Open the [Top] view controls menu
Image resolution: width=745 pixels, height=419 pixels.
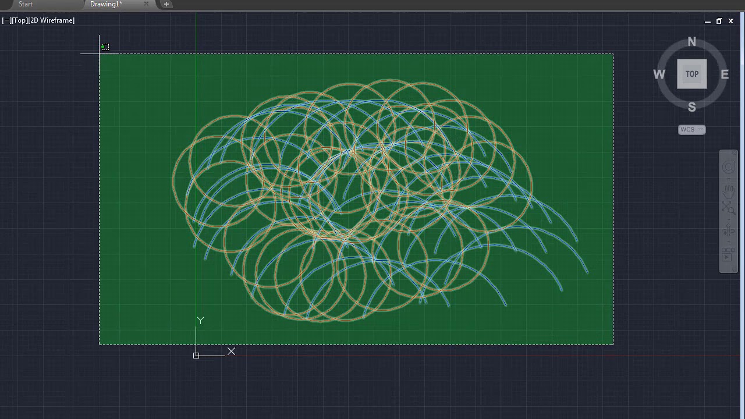point(20,20)
